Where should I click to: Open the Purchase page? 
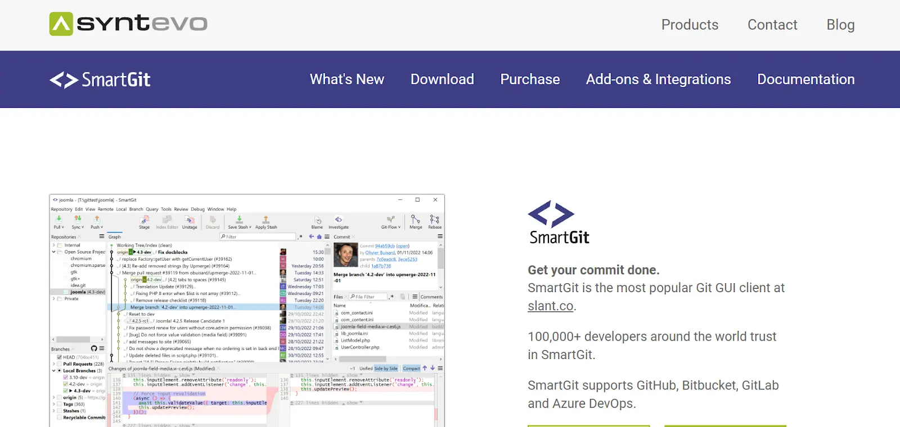pos(530,79)
